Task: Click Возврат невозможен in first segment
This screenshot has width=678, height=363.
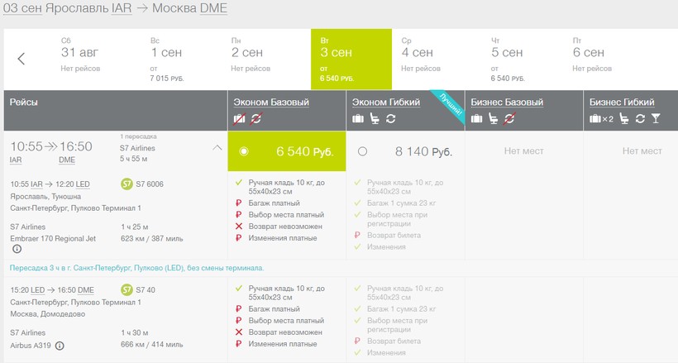Action: tap(285, 227)
